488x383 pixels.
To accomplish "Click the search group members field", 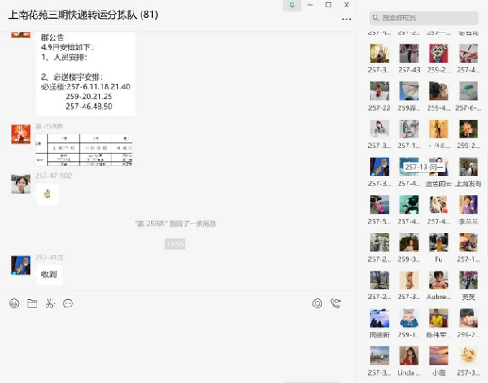I will point(423,18).
